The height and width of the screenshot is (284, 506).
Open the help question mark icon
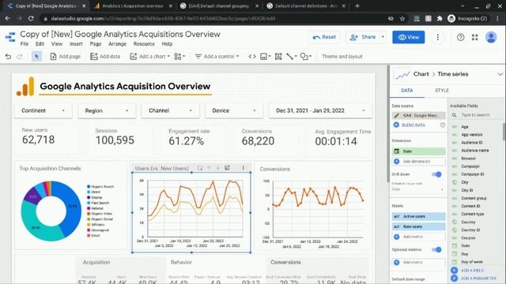point(460,37)
